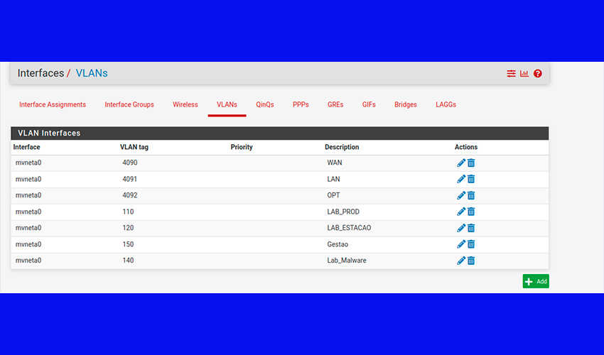Image resolution: width=604 pixels, height=355 pixels.
Task: Delete the WAN VLAN 4090 entry
Action: [471, 163]
